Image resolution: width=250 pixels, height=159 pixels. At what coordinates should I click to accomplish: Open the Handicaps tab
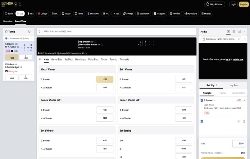pyautogui.click(x=80, y=59)
